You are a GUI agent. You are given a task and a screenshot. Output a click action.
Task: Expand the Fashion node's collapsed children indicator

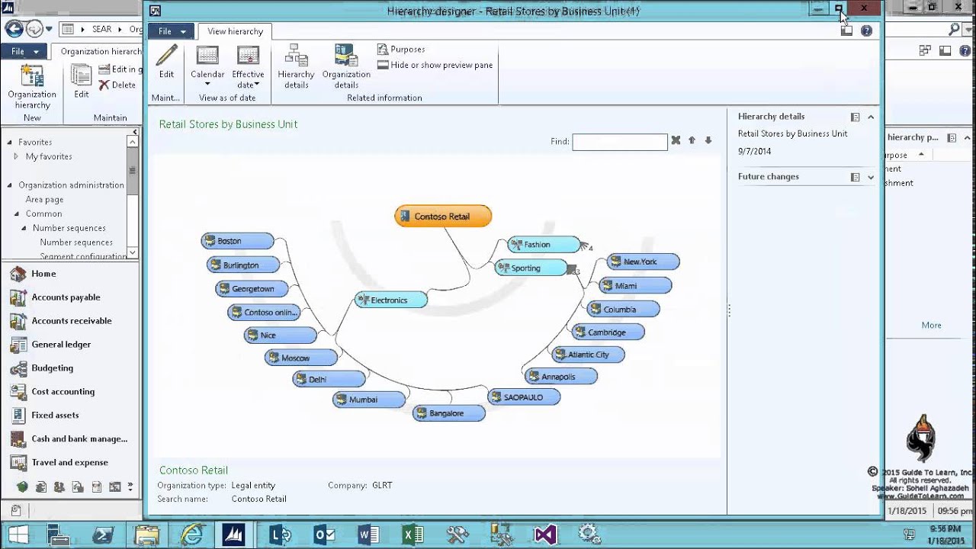(586, 246)
